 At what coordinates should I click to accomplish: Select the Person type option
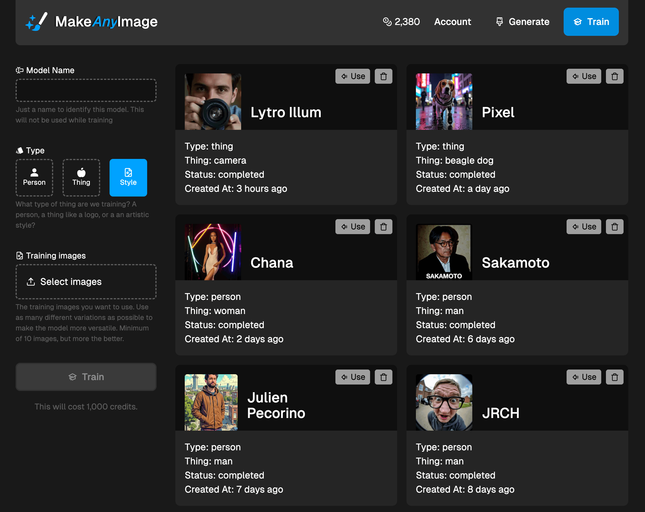click(34, 178)
